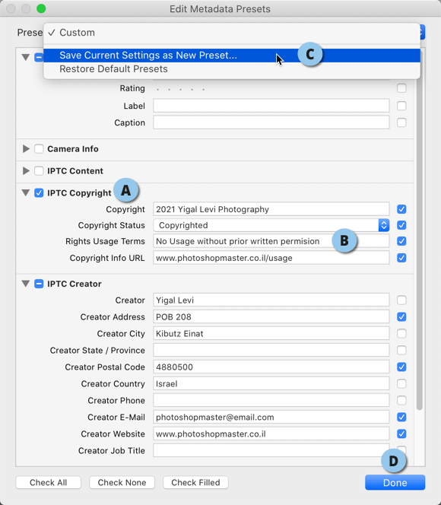This screenshot has width=441, height=505.
Task: Click the empty Creator Phone field
Action: click(271, 400)
